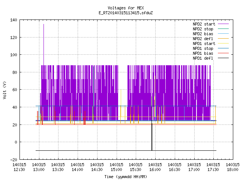Click the blue NPD1 stop legend line sample
The height and width of the screenshot is (180, 240).
coord(223,48)
